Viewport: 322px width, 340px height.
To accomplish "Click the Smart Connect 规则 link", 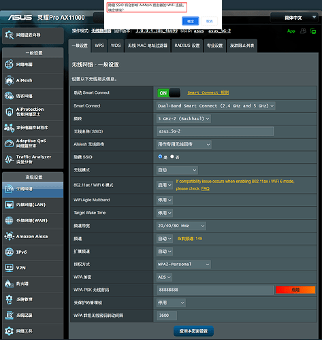I will click(x=208, y=92).
